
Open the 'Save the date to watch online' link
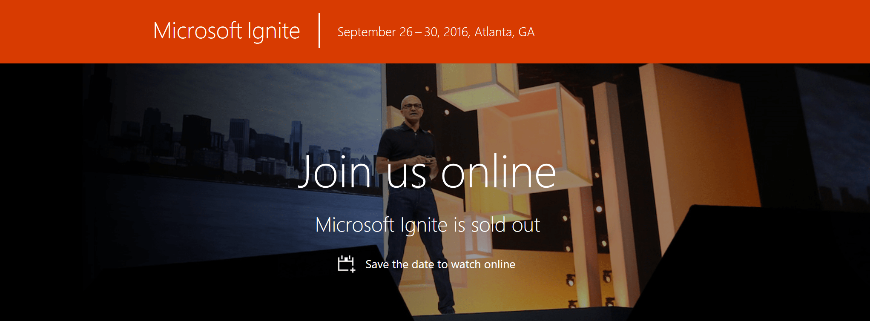(440, 264)
